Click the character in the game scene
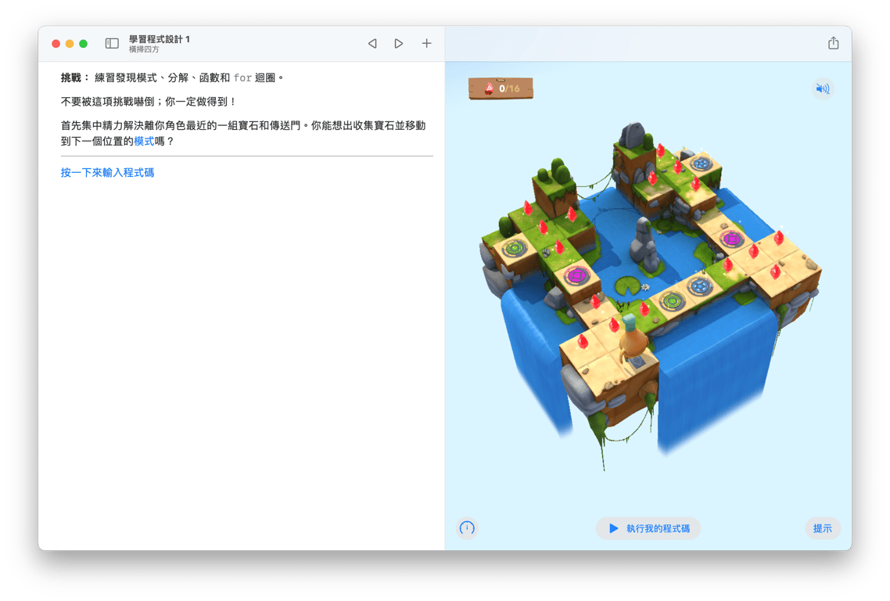Screen dimensions: 890x601 631,340
